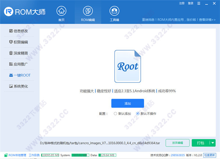
Task: Click the 权限编辑 shield icon
Action: (x=11, y=42)
